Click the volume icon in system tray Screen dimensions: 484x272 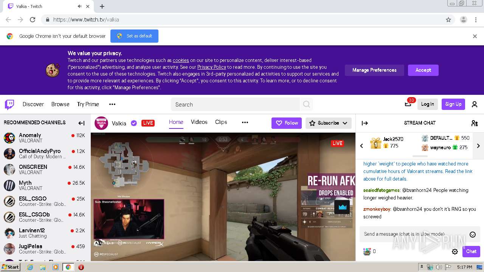click(439, 267)
